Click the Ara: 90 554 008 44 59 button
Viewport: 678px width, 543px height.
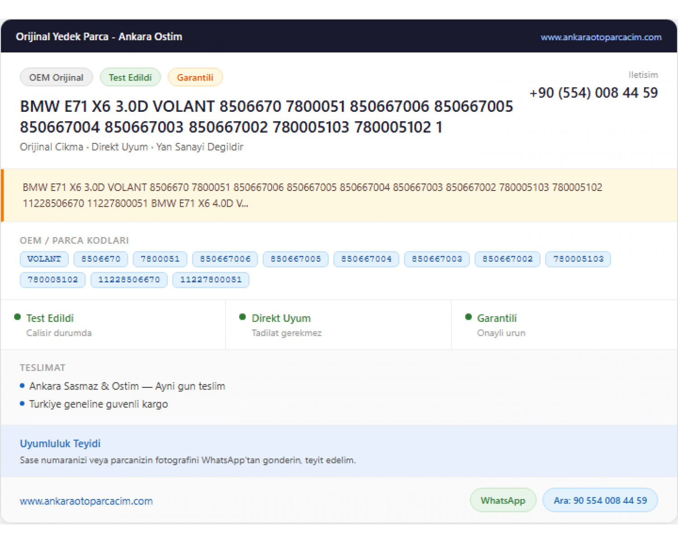pyautogui.click(x=600, y=500)
